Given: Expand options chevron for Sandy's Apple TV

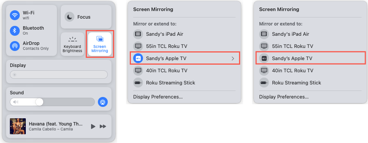Looking at the screenshot, I should (x=233, y=59).
